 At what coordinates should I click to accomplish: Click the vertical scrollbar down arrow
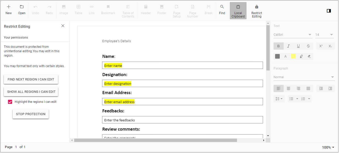pyautogui.click(x=268, y=136)
